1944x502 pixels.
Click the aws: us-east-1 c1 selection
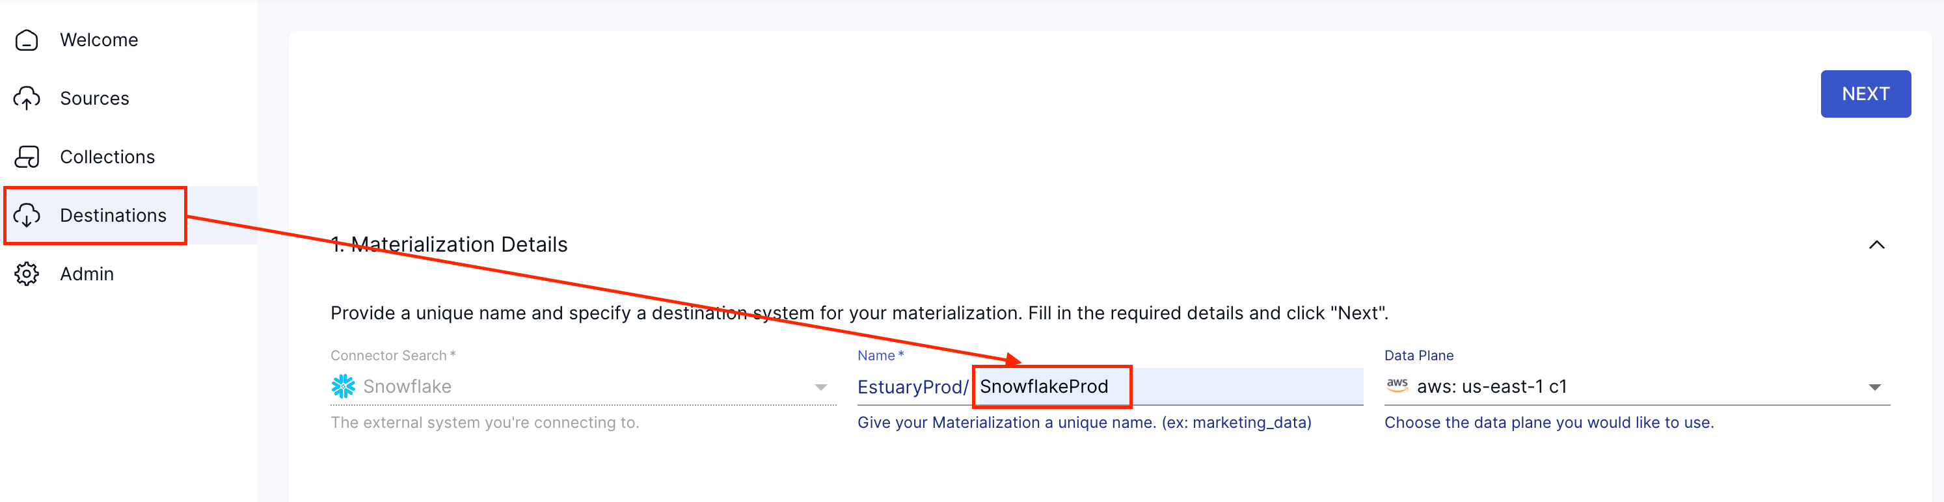[x=1529, y=386]
